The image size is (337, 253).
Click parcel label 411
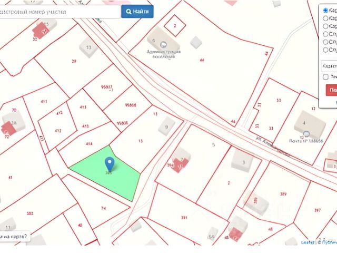(x=44, y=101)
